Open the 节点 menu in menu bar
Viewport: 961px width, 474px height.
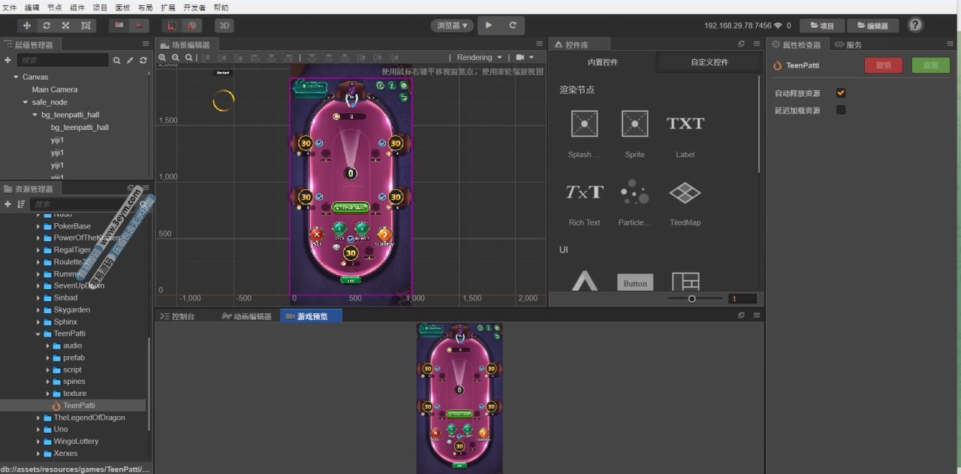55,7
